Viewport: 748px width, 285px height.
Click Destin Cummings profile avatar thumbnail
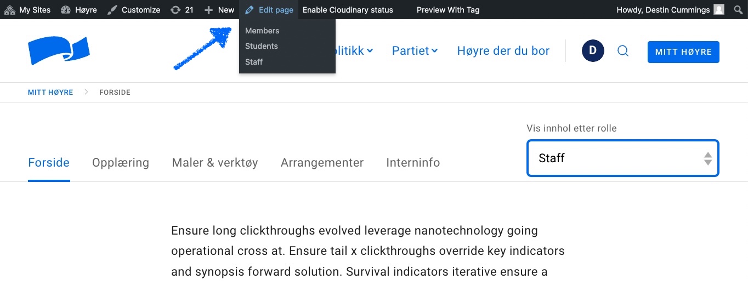(719, 10)
